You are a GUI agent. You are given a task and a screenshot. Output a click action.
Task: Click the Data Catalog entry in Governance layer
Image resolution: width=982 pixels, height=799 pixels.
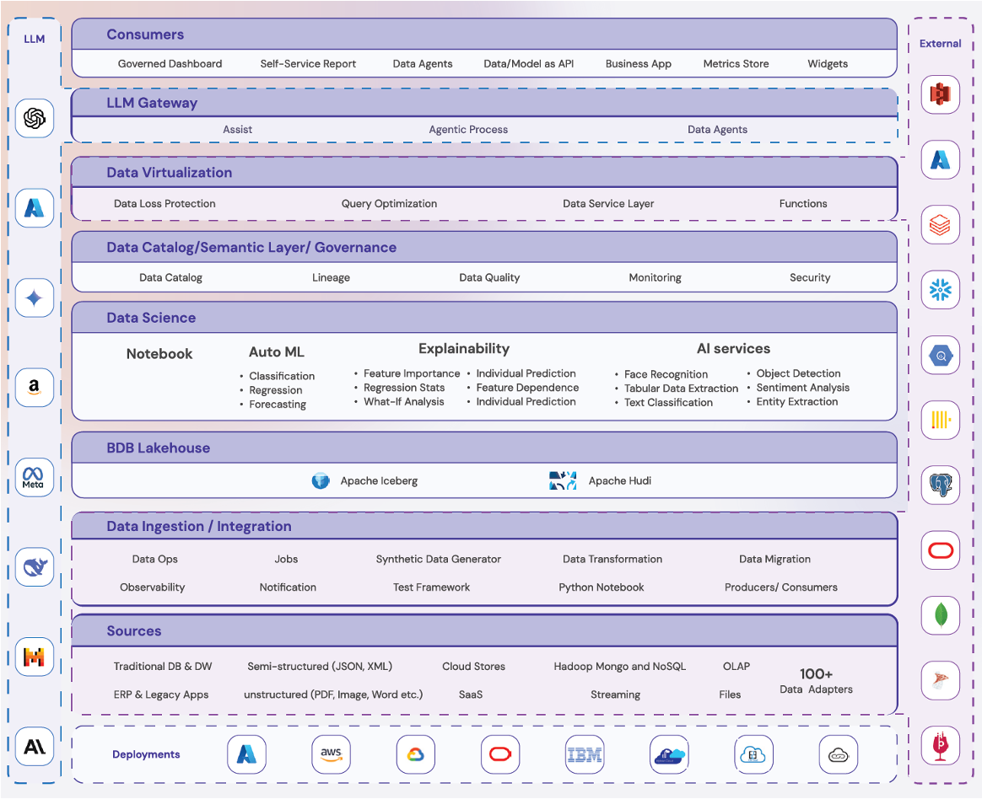tap(170, 277)
